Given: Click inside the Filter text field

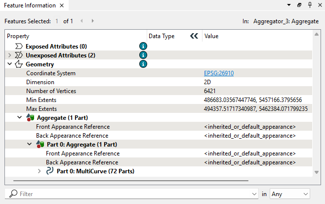Looking at the screenshot, I should click(133, 194).
